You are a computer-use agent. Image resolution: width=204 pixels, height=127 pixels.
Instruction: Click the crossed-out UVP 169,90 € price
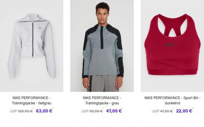(x=21, y=111)
